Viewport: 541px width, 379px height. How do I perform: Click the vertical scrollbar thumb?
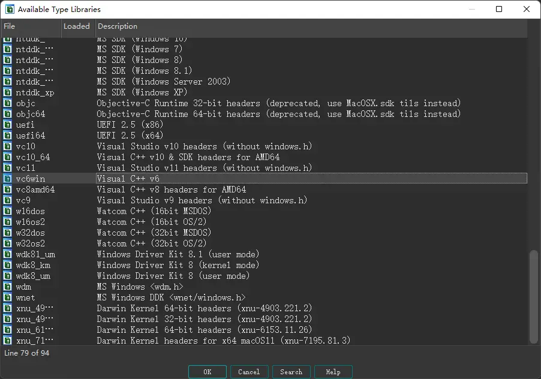click(533, 297)
